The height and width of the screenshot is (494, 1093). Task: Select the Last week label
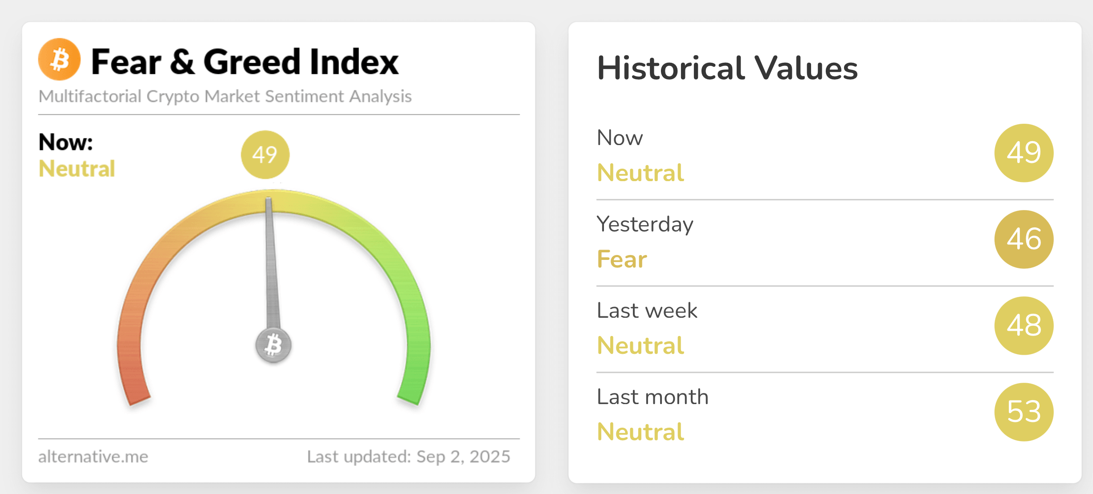click(647, 310)
